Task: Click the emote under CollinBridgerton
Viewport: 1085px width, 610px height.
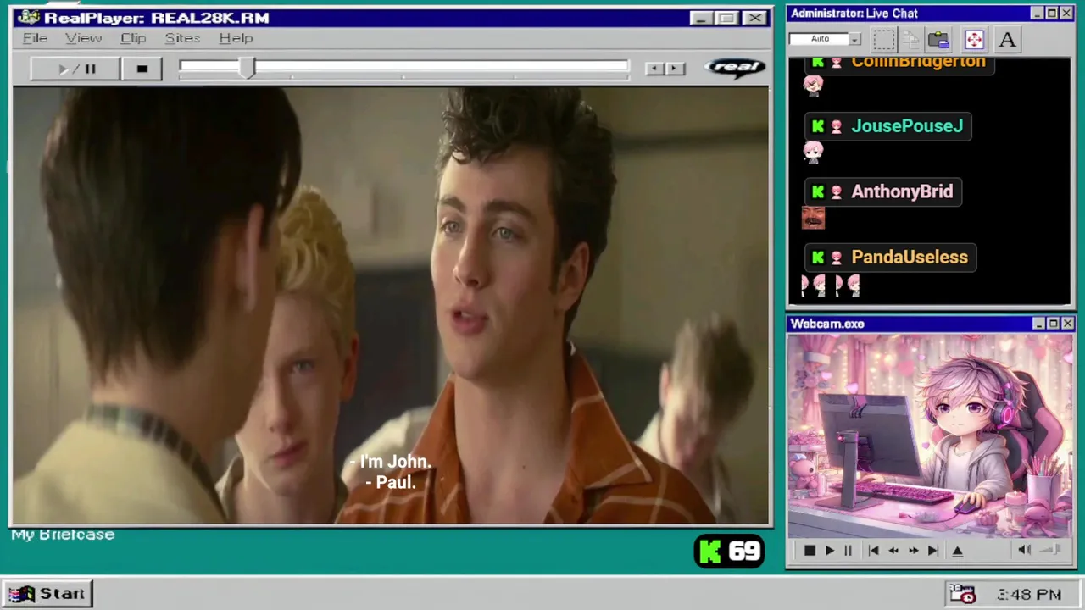Action: pyautogui.click(x=813, y=85)
